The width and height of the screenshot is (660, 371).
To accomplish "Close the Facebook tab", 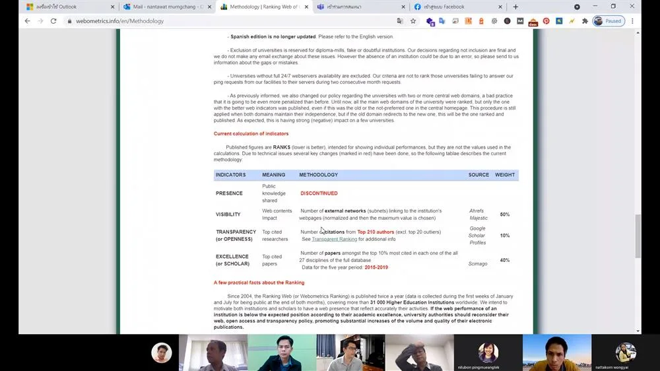I will (x=500, y=7).
